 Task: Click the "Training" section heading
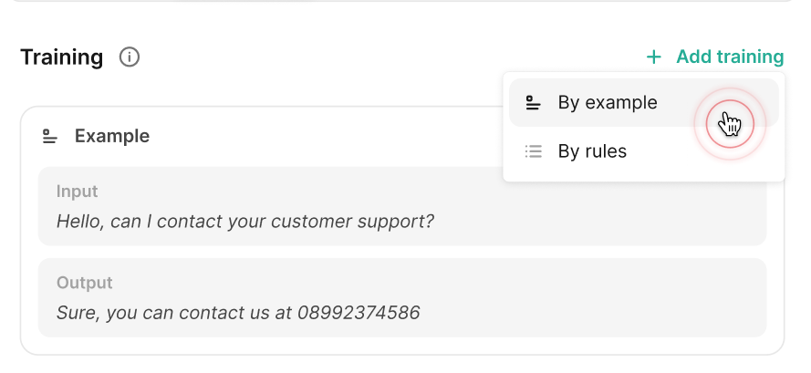[x=62, y=57]
